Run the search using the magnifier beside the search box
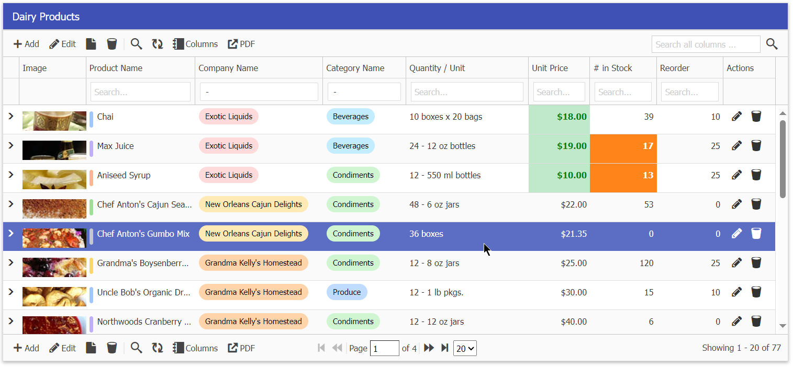Viewport: 793px width, 367px height. pyautogui.click(x=772, y=44)
